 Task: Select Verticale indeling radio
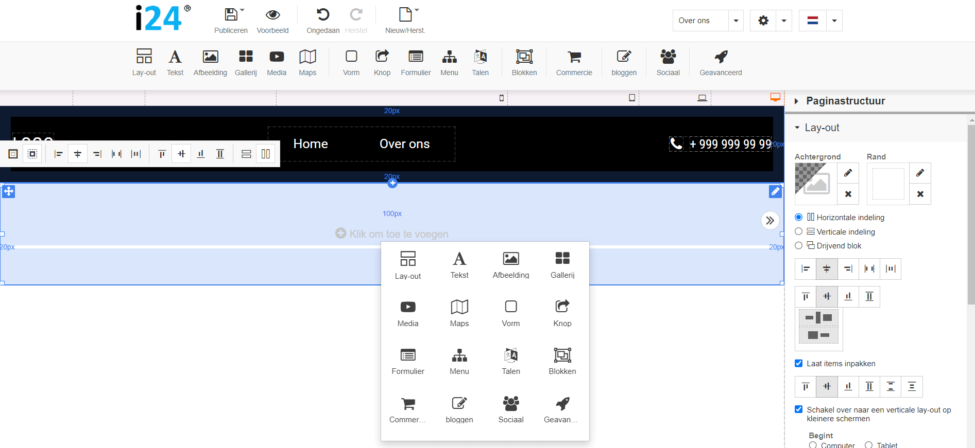(x=798, y=231)
